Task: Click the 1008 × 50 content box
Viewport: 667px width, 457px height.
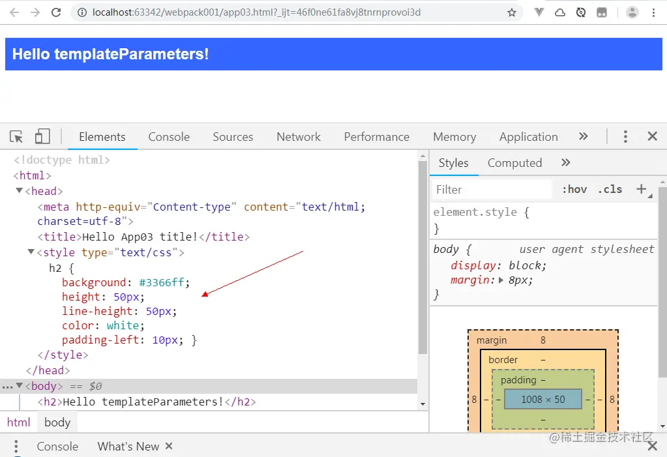Action: [x=542, y=399]
